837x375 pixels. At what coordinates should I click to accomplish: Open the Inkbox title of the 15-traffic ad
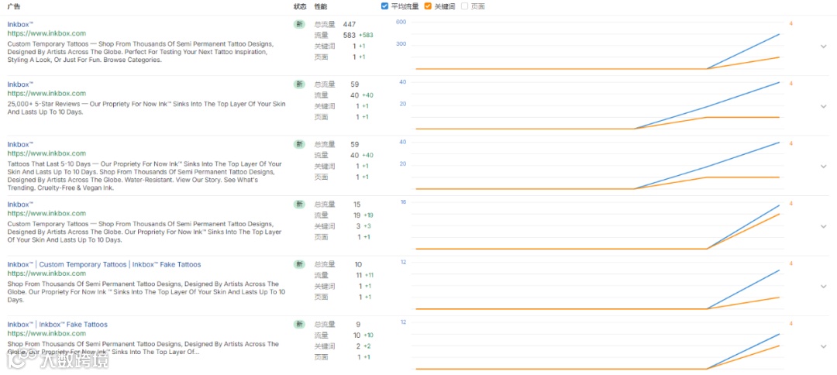click(20, 205)
